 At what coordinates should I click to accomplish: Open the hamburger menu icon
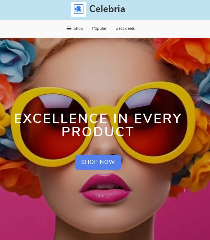69,28
